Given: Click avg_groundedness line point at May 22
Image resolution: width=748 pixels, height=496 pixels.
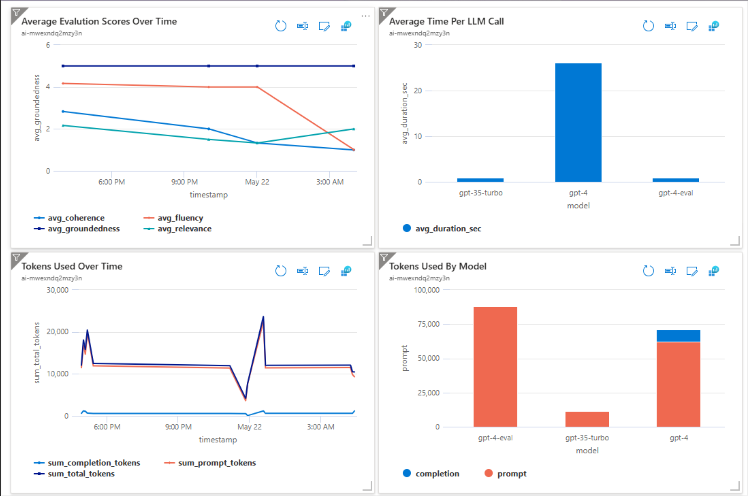Looking at the screenshot, I should click(x=257, y=66).
